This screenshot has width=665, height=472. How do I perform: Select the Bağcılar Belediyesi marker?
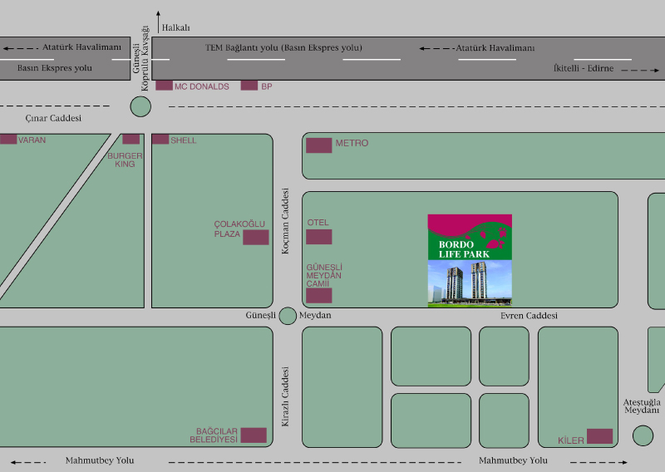coord(254,435)
